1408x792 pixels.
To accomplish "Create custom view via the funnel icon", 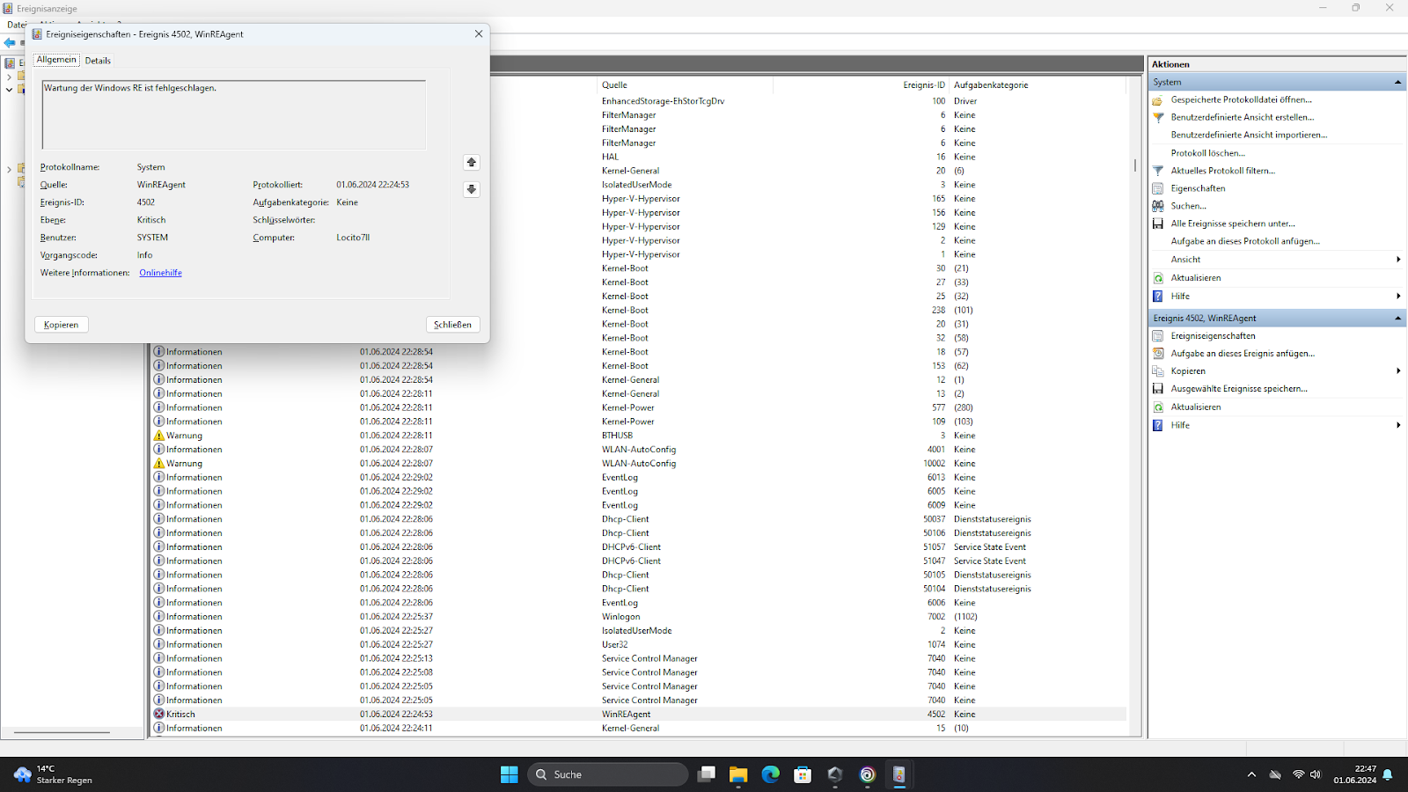I will (1158, 117).
